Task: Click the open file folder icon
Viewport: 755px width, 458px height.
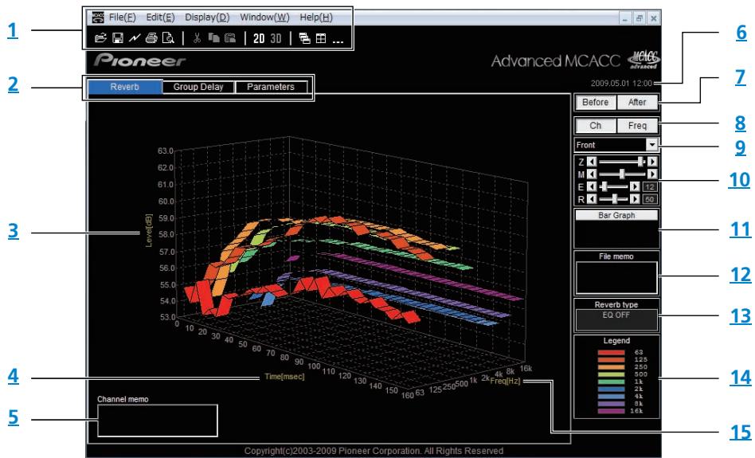Action: (100, 38)
